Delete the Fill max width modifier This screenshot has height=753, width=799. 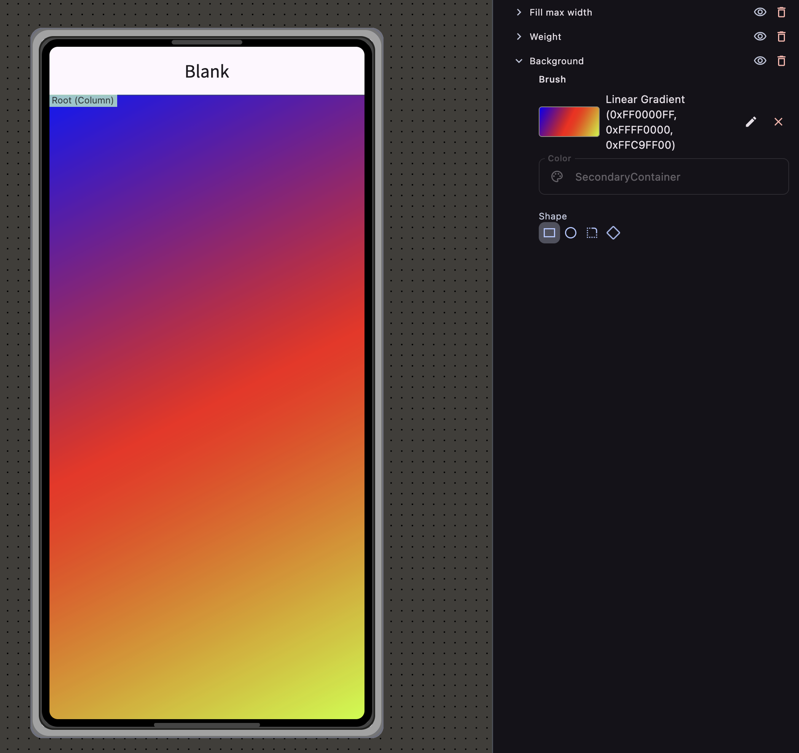click(x=781, y=13)
